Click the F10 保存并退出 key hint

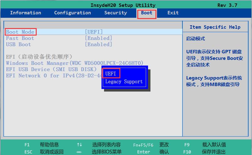(x=204, y=152)
